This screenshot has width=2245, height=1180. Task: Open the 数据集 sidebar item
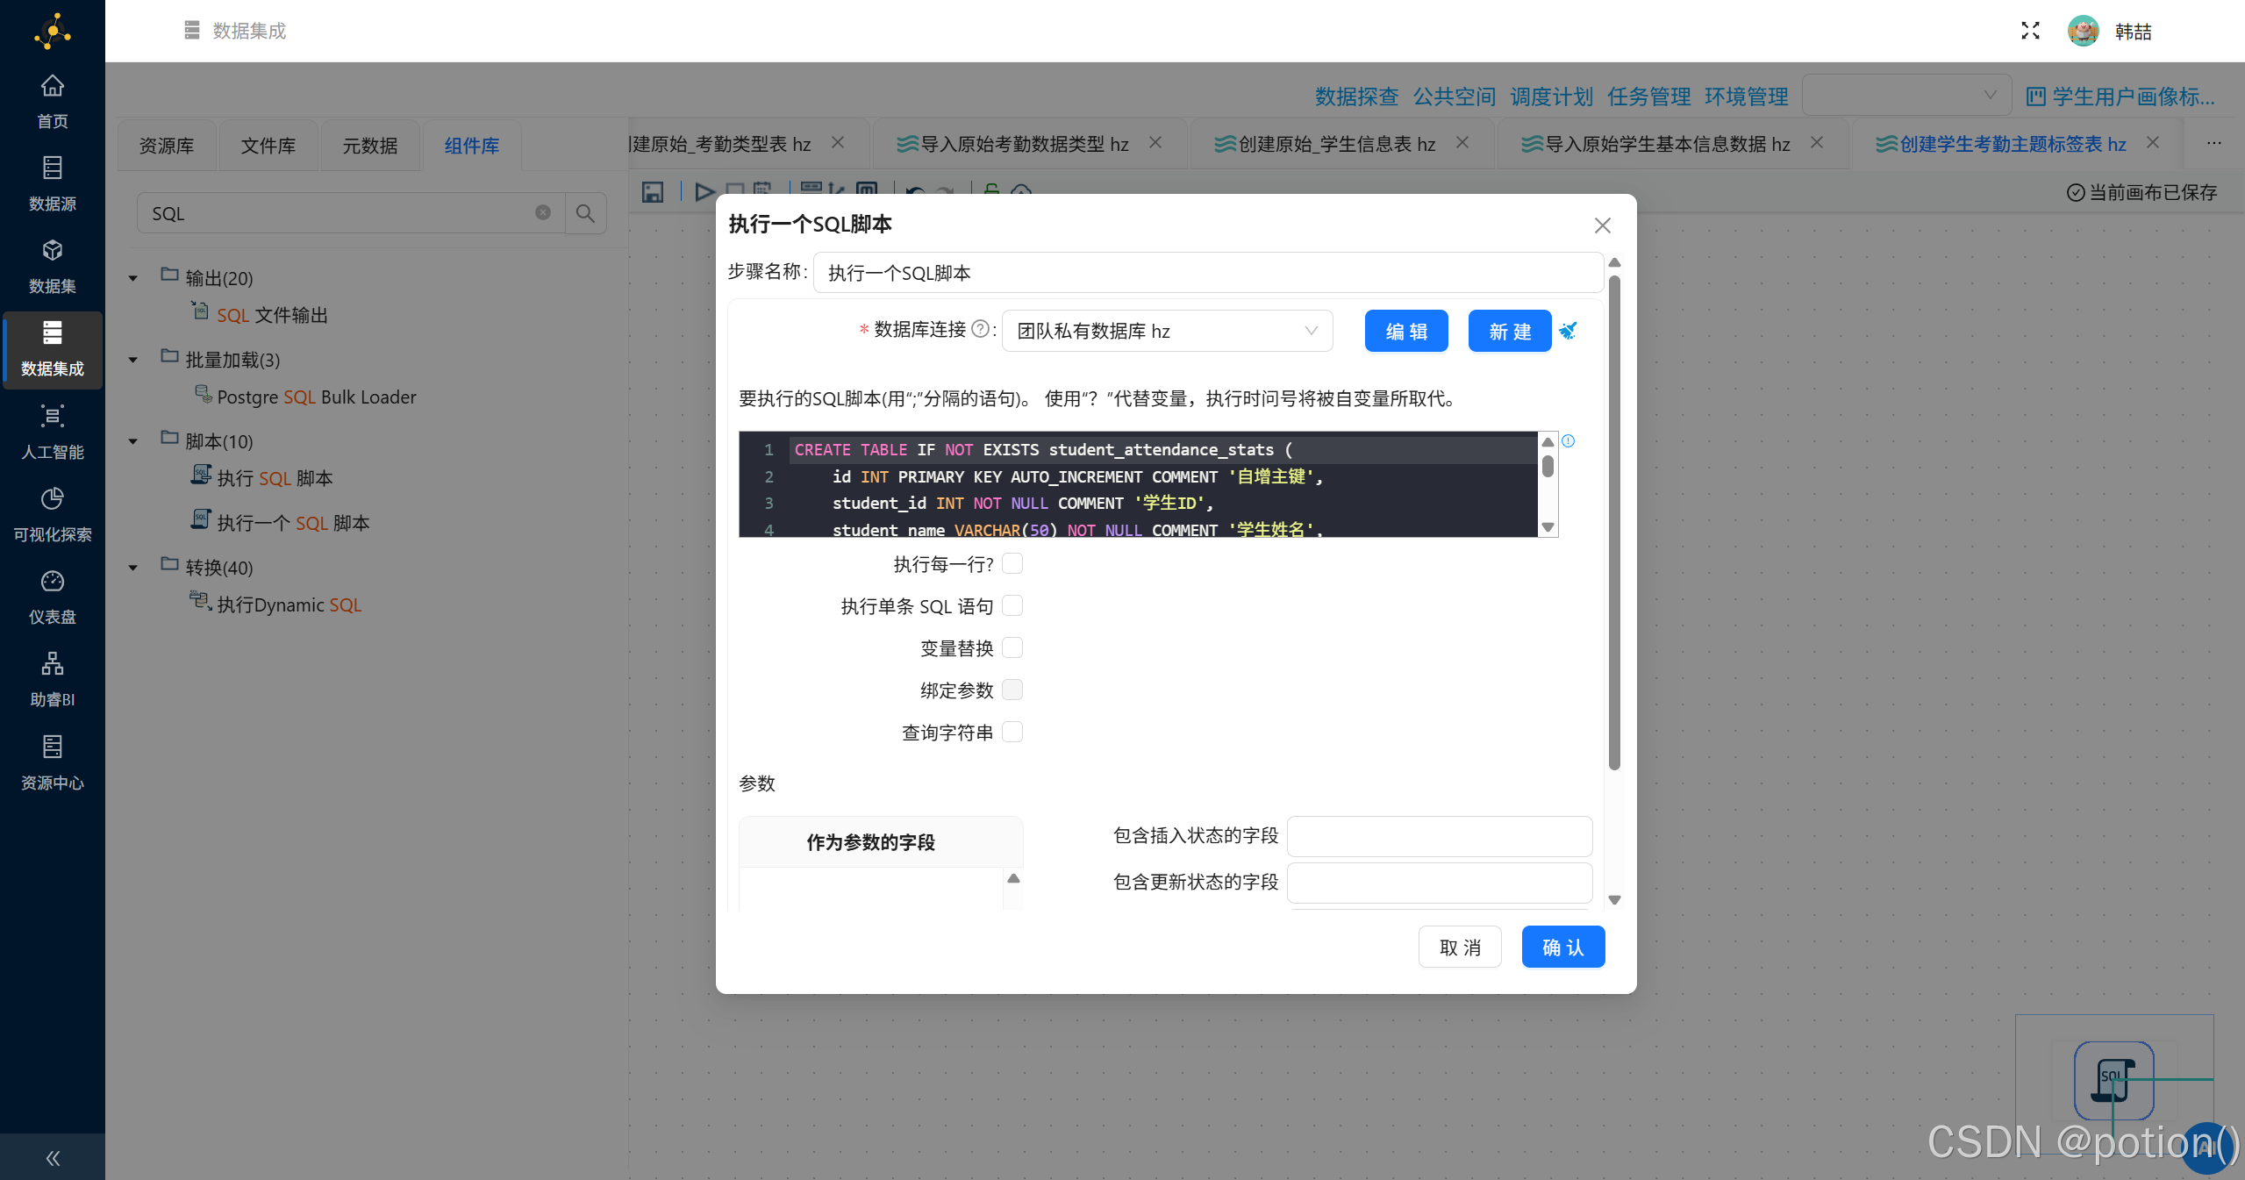pos(53,267)
